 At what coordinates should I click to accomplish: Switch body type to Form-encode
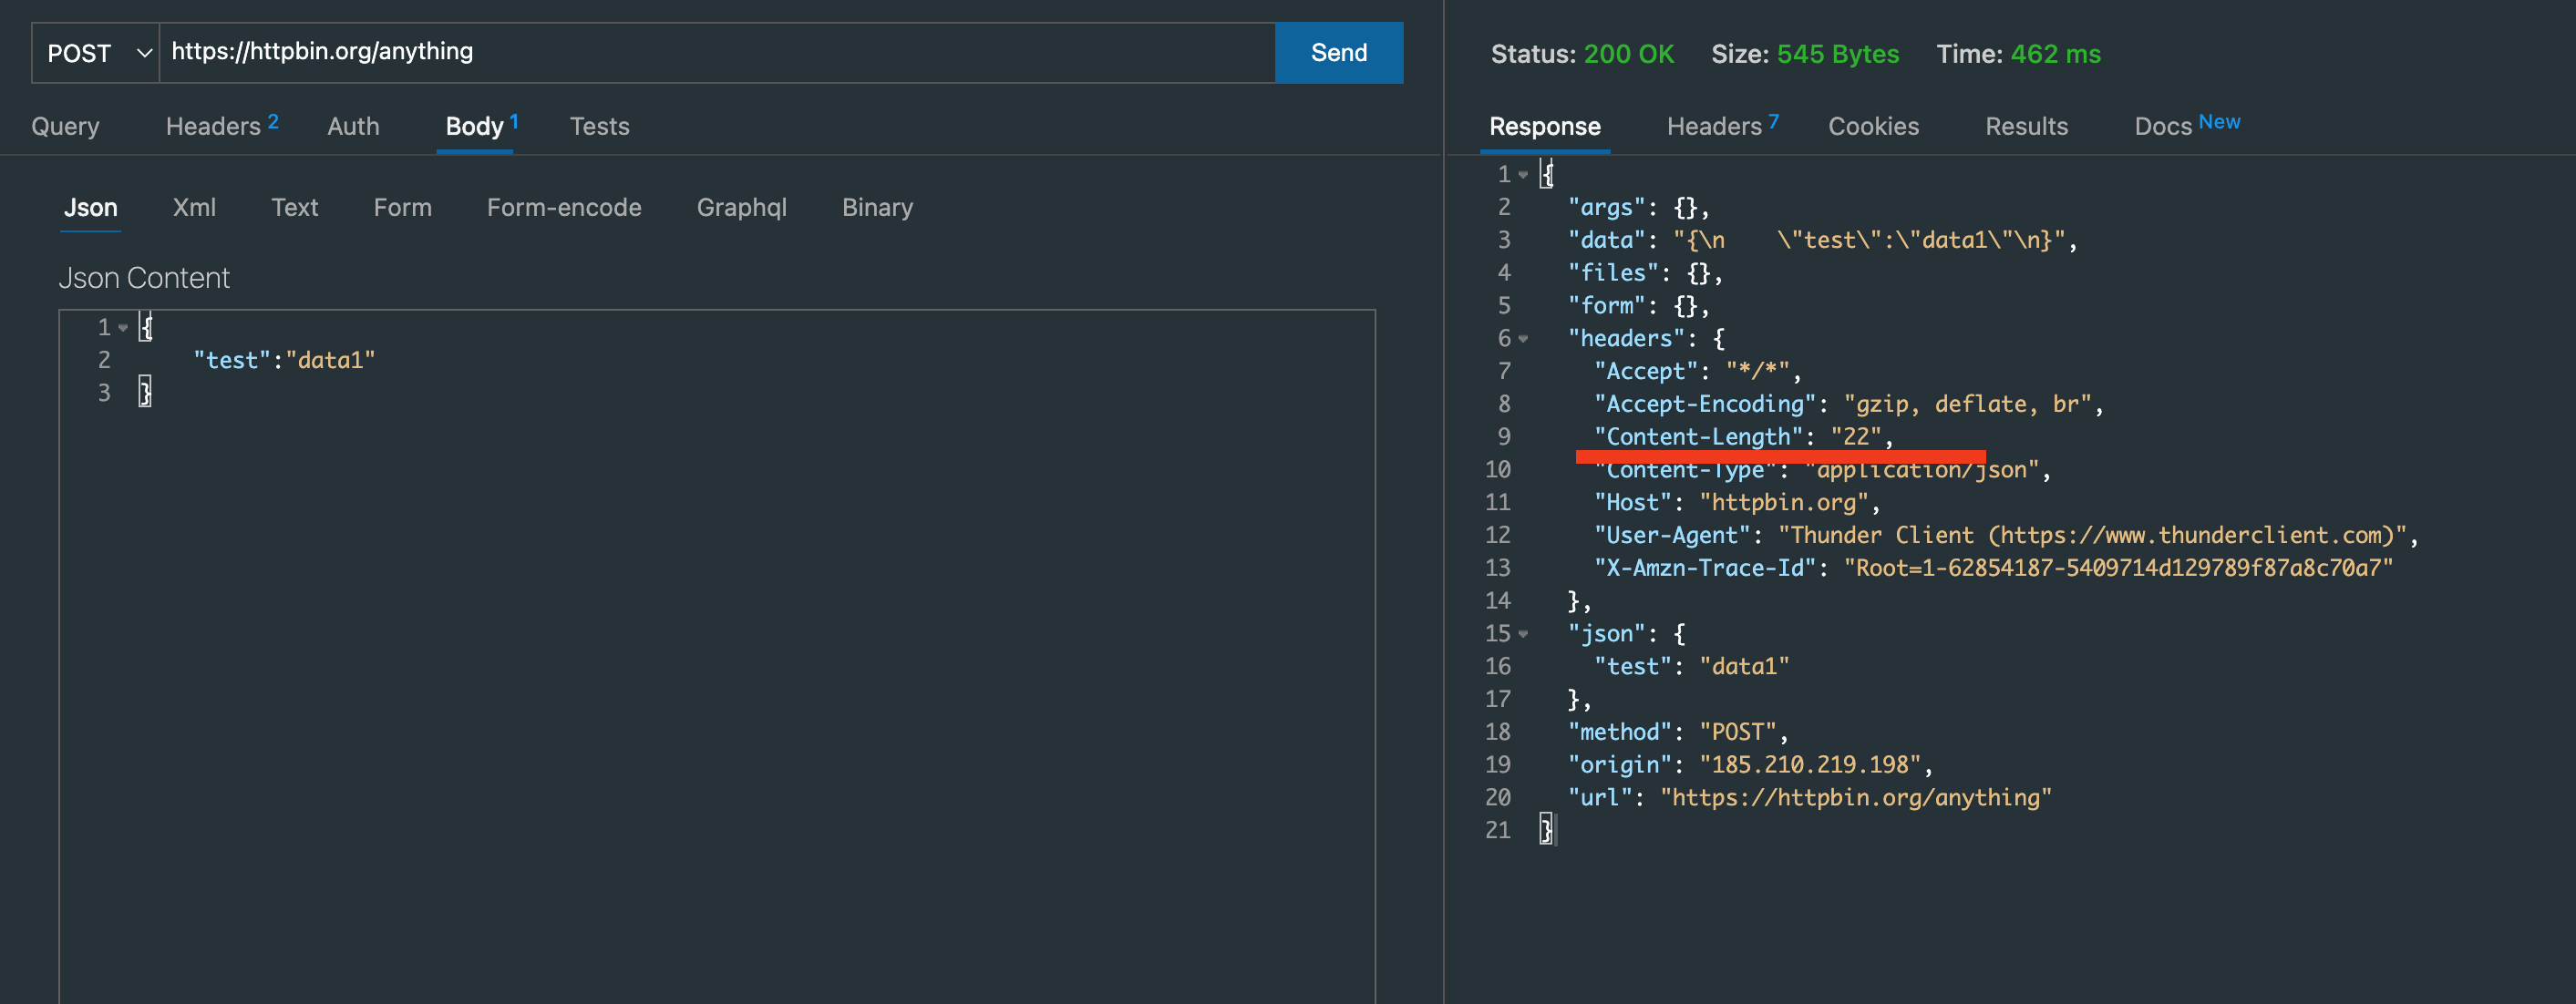564,207
